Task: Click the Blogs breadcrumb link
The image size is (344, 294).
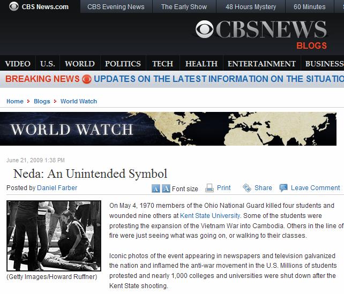Action: coord(42,101)
